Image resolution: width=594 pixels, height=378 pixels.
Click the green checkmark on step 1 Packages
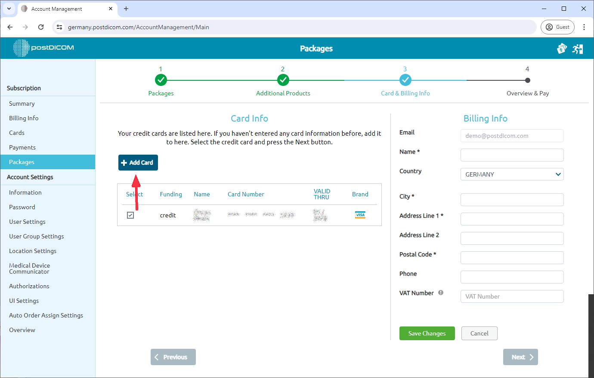click(161, 79)
